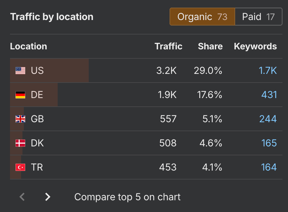Click the Germany flag icon
The width and height of the screenshot is (288, 212).
point(20,95)
